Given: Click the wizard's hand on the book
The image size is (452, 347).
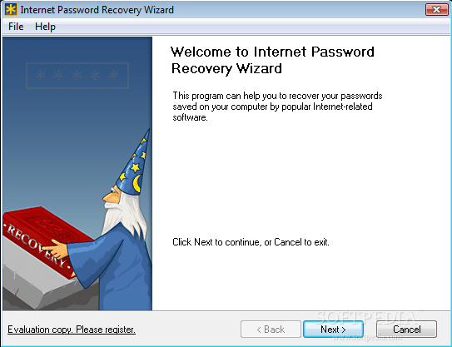Looking at the screenshot, I should pos(56,250).
